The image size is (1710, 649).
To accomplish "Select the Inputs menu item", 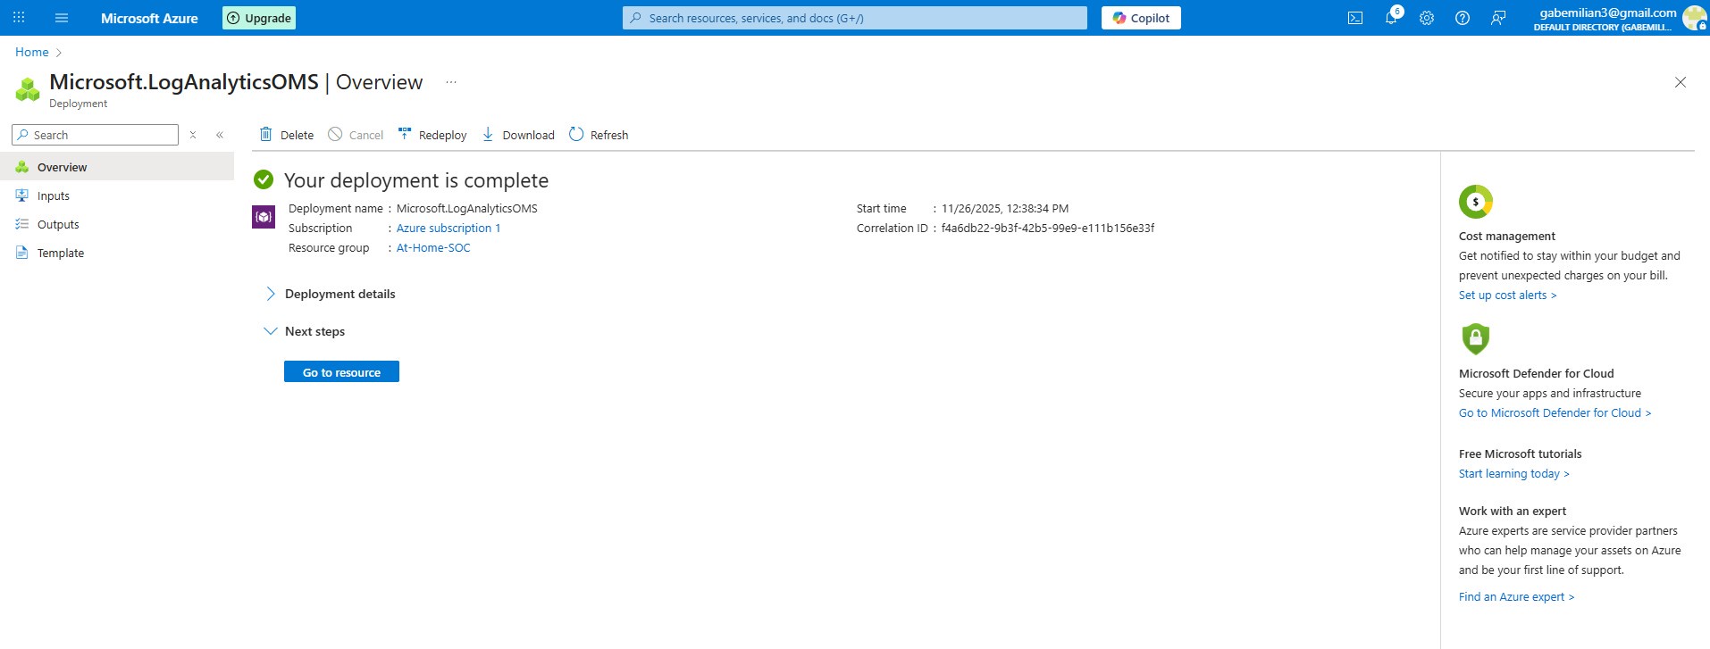I will 117,196.
